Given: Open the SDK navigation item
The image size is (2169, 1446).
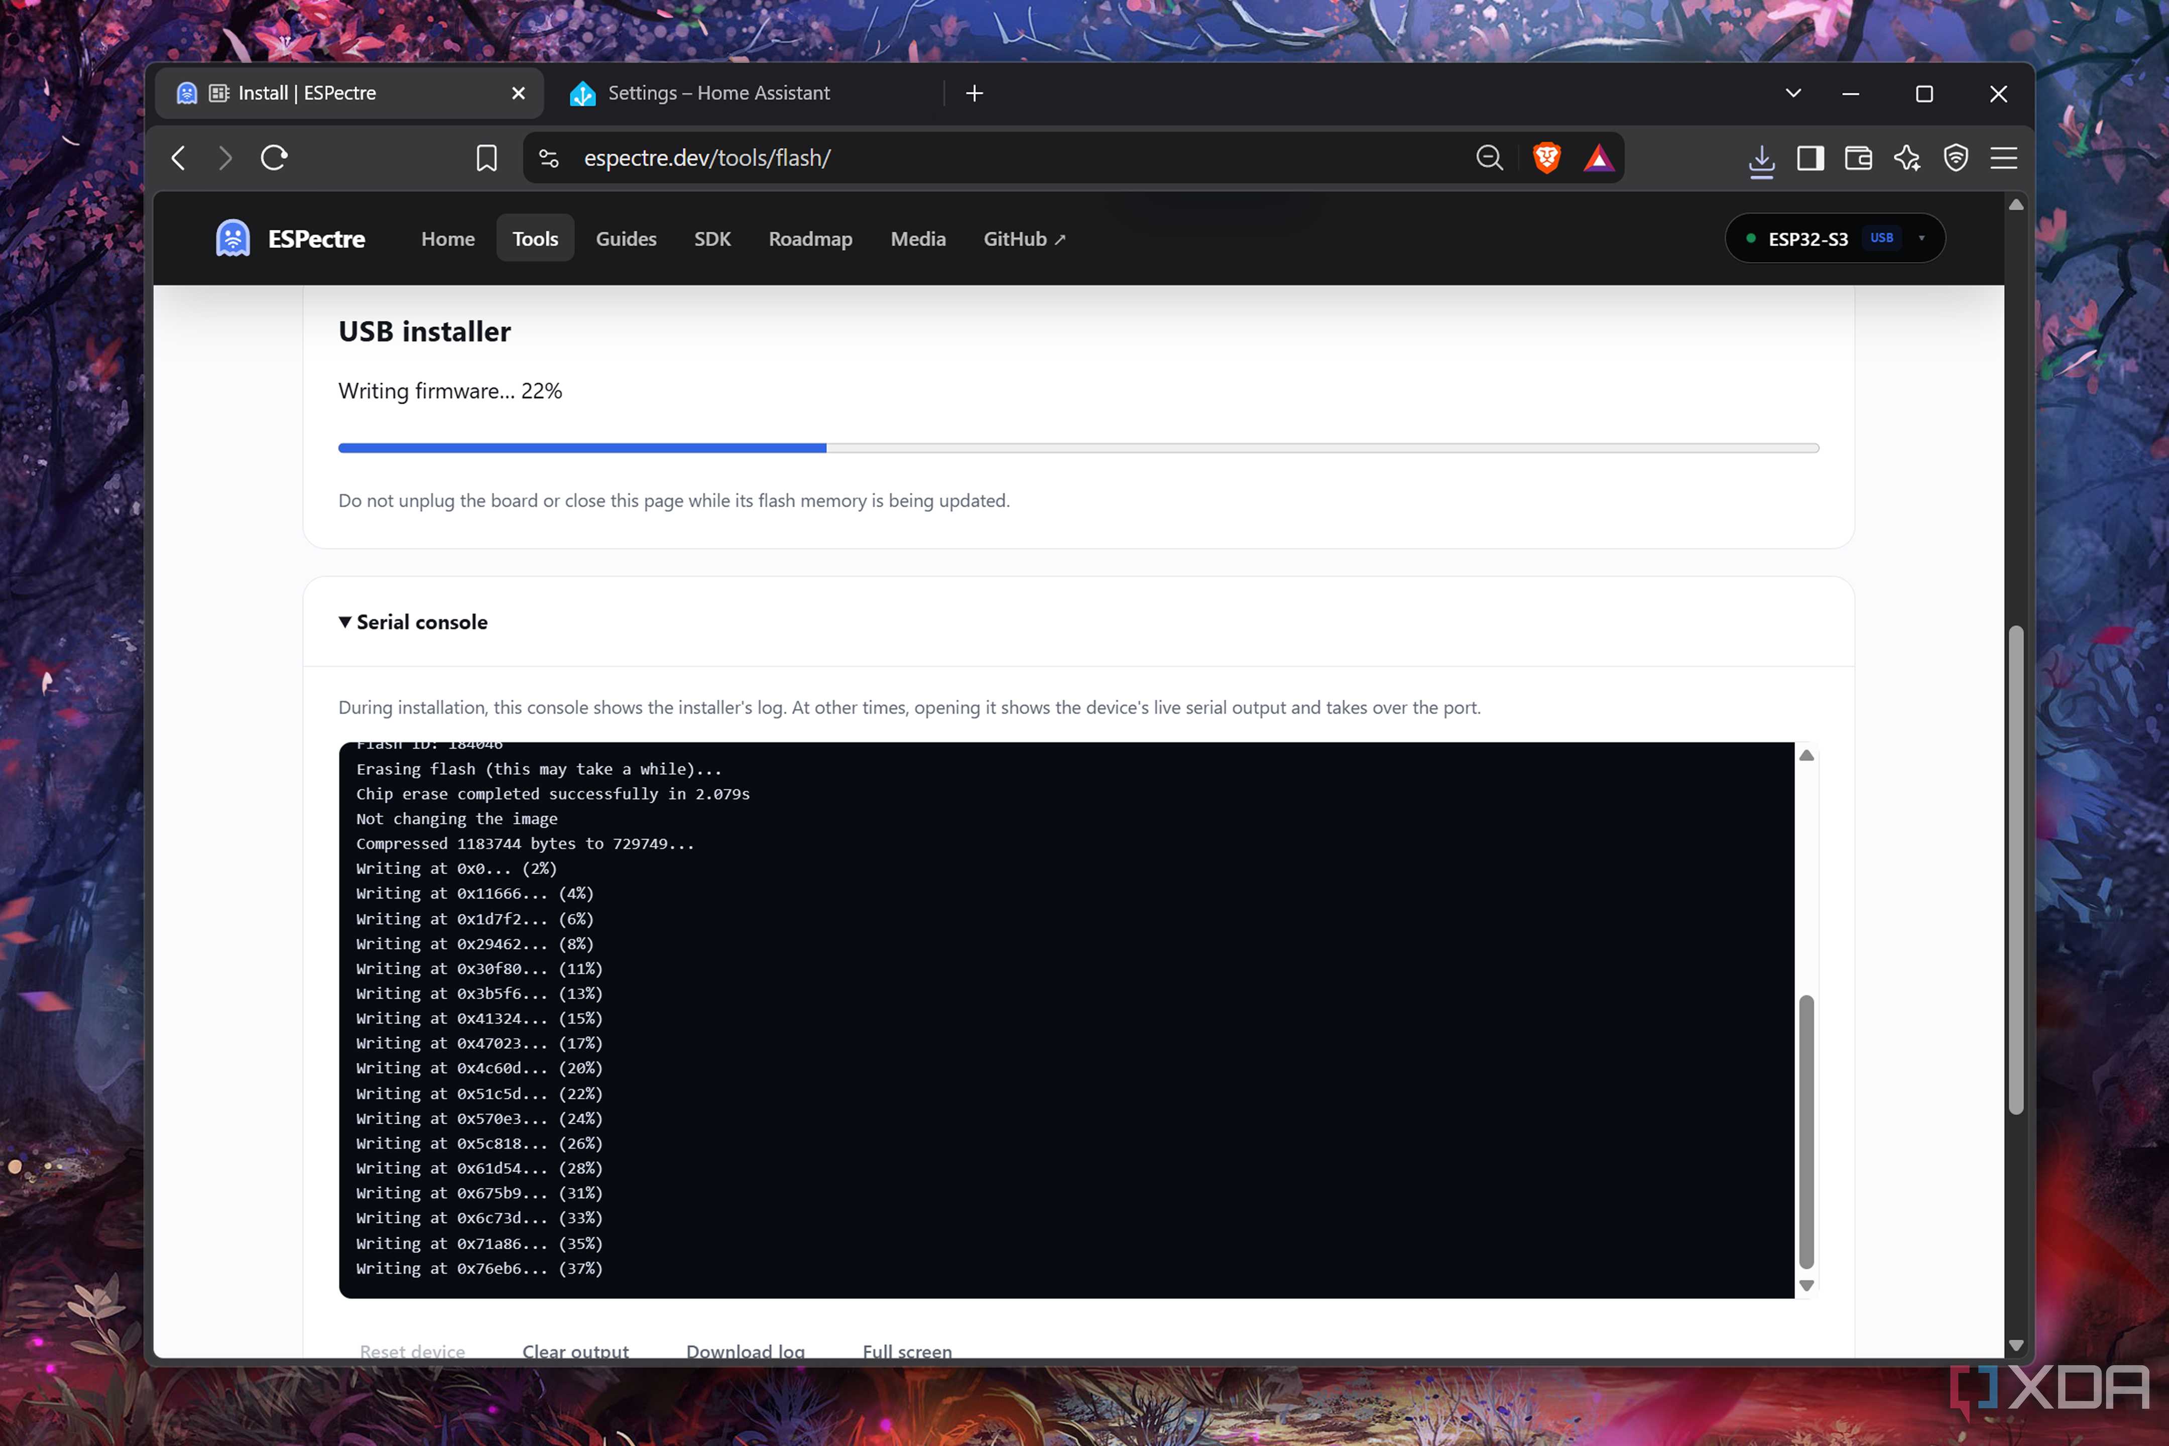Looking at the screenshot, I should (712, 239).
